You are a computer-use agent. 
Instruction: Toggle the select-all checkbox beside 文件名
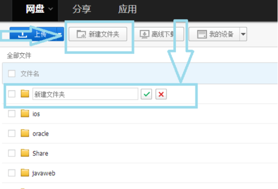12,73
